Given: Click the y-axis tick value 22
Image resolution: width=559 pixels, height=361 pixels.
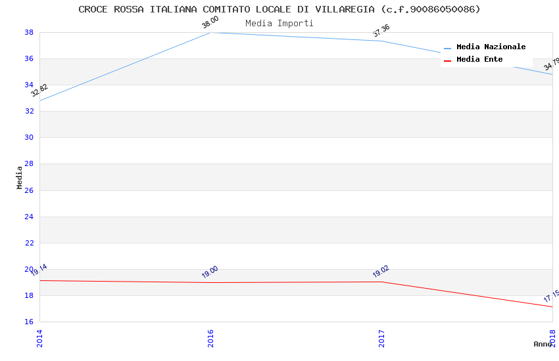Looking at the screenshot, I should click(29, 244).
